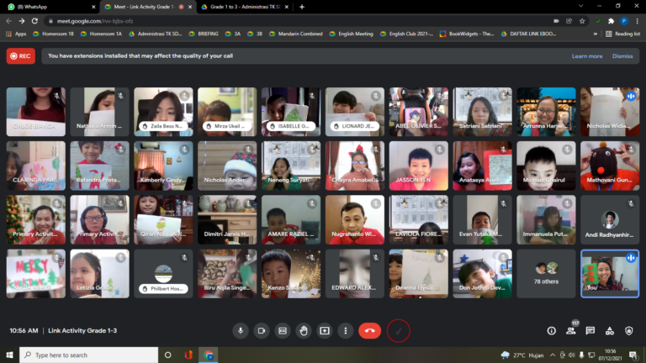Click the 78 others participant tile
646x363 pixels.
(547, 273)
